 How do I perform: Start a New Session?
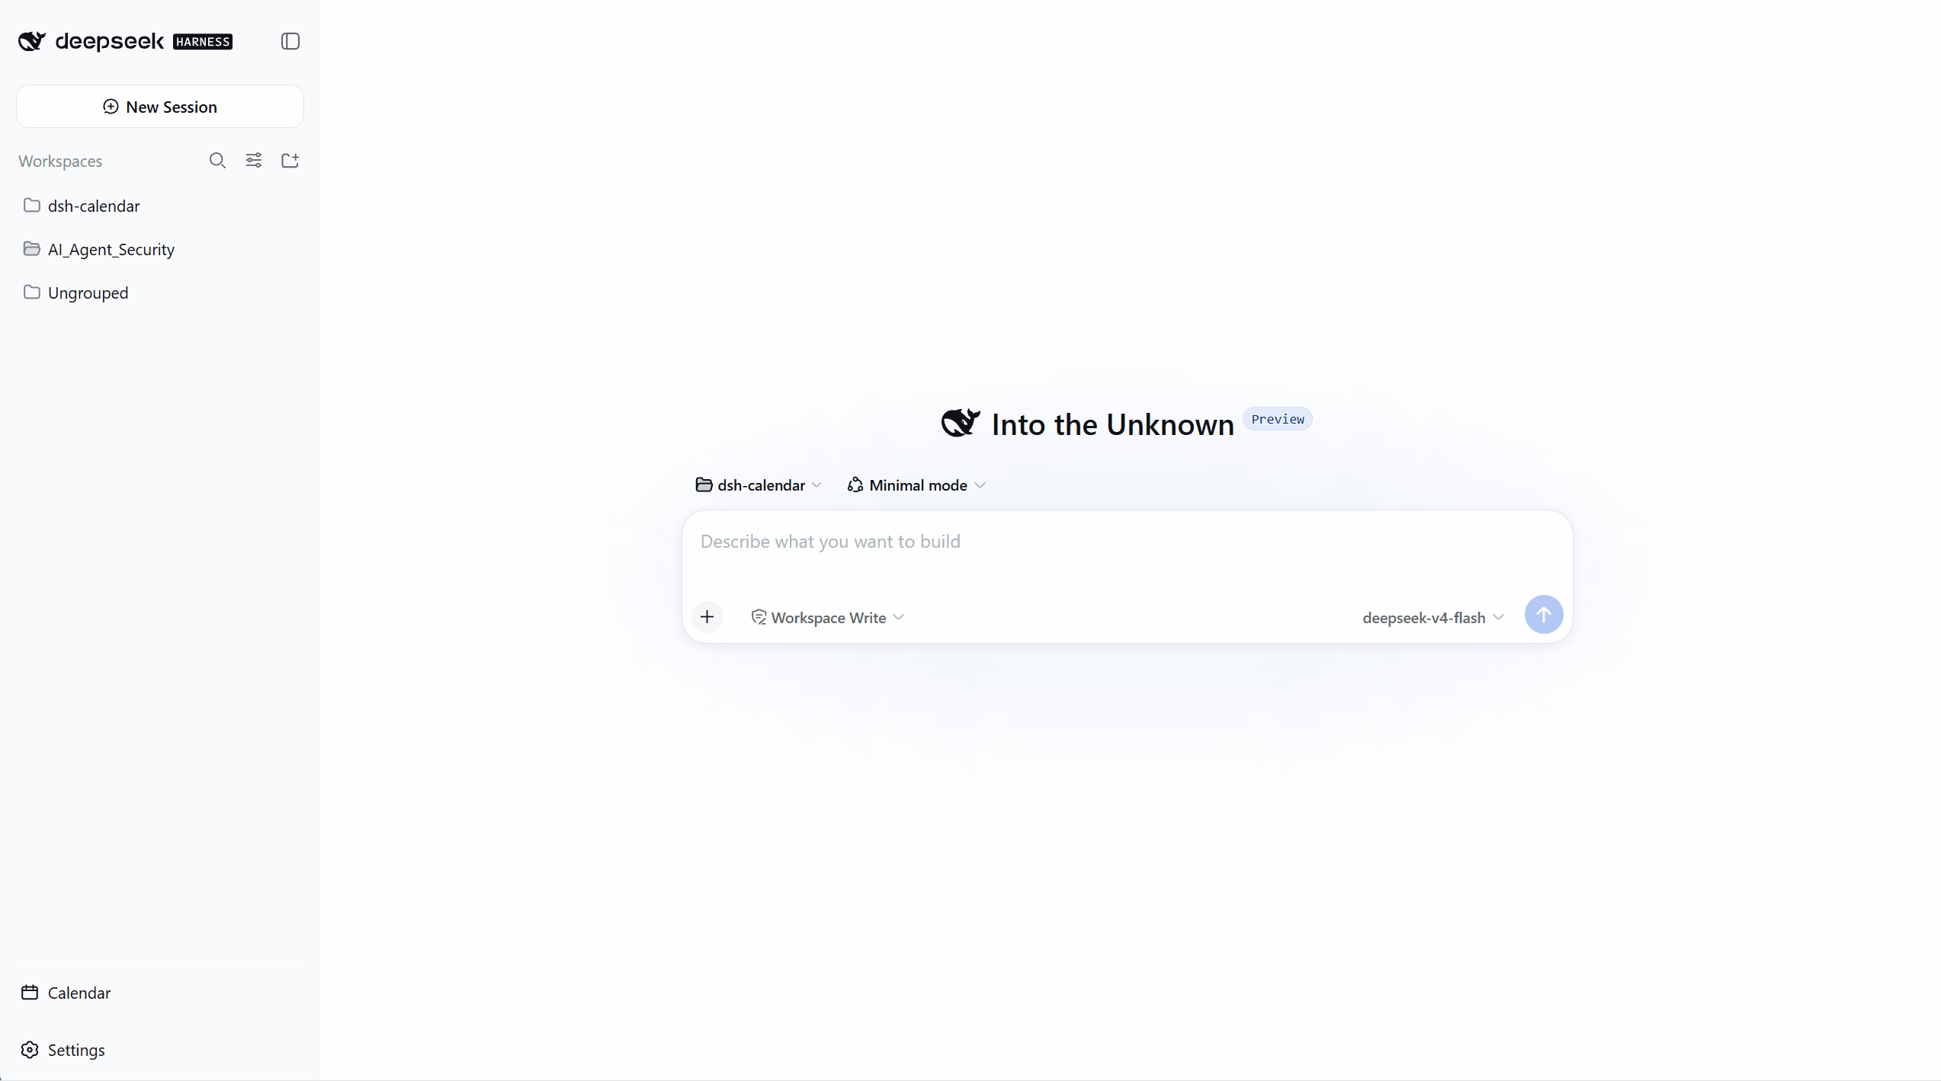[x=160, y=107]
